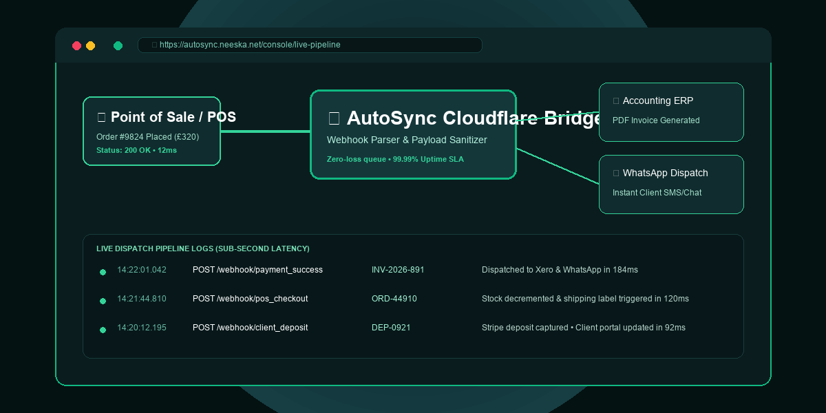Click 'Zero-loss queue • 99.99% Uptime SLA' text
Screen dimensions: 826x413
[395, 159]
